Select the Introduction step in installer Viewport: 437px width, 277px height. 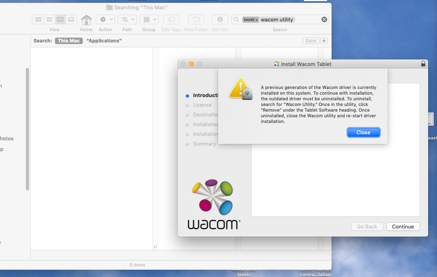(x=206, y=95)
